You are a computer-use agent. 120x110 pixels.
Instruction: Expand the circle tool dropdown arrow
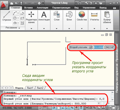click(18, 18)
